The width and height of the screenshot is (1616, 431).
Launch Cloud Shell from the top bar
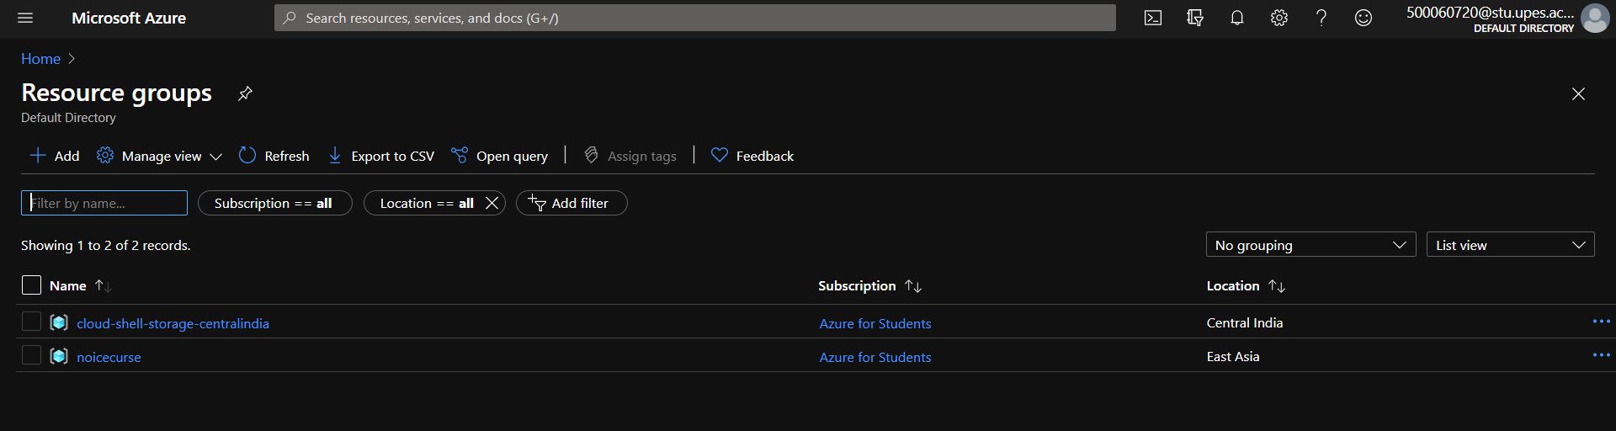point(1153,18)
